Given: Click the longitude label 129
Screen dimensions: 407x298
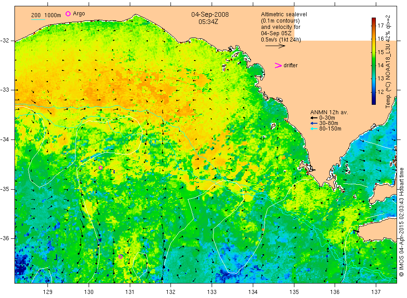Looking at the screenshot, I should [48, 292].
